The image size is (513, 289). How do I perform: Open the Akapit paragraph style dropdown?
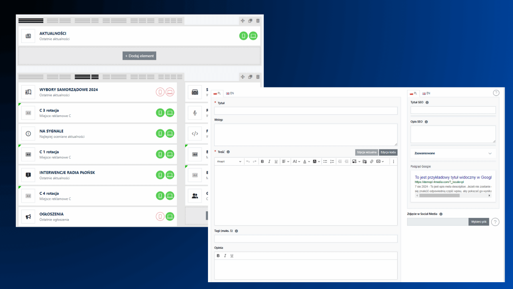click(x=229, y=161)
